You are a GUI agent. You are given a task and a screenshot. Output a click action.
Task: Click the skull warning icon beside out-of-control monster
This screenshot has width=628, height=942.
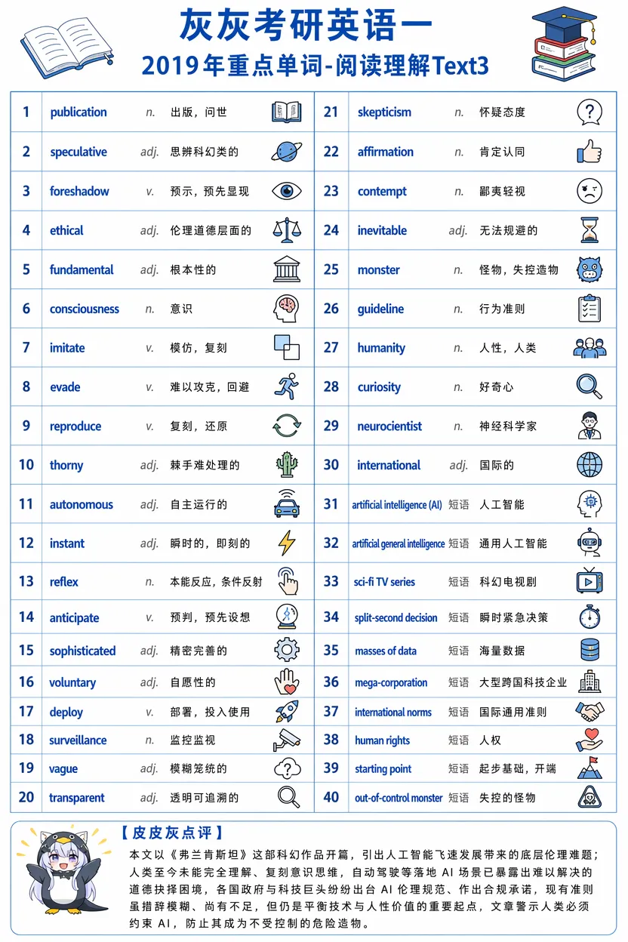pyautogui.click(x=590, y=797)
